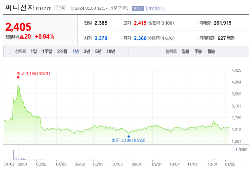Click the 거래량 value 261,915
This screenshot has width=249, height=171.
pyautogui.click(x=222, y=23)
